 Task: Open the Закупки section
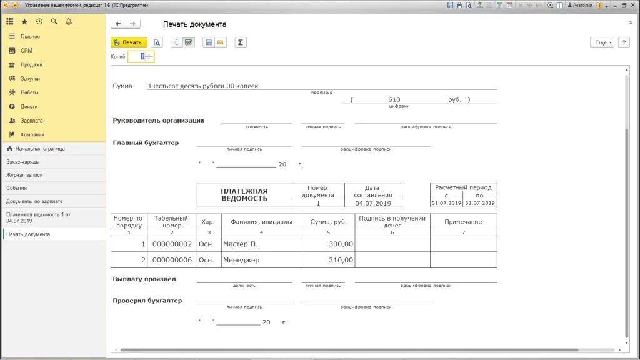coord(30,78)
